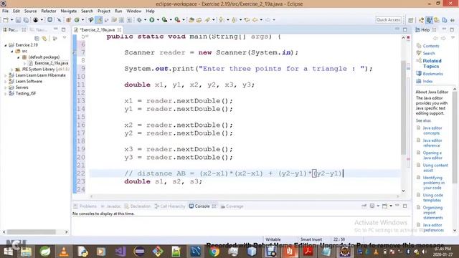Click Package Explorer horizontal scrollbar
459x258 pixels.
pos(31,232)
